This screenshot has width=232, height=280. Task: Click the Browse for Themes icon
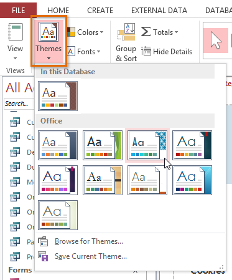tap(43, 241)
